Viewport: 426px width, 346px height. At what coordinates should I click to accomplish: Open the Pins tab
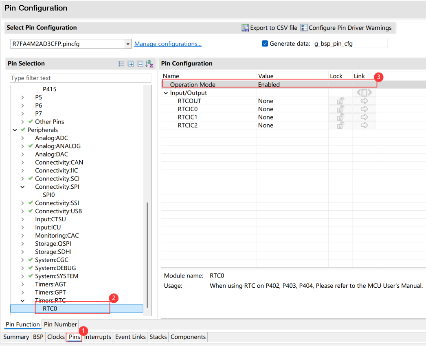click(74, 337)
